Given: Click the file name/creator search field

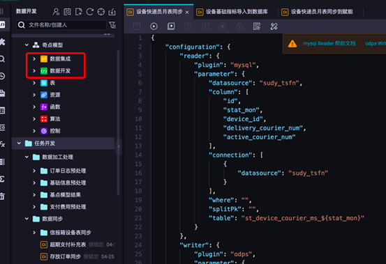Looking at the screenshot, I should [x=61, y=25].
